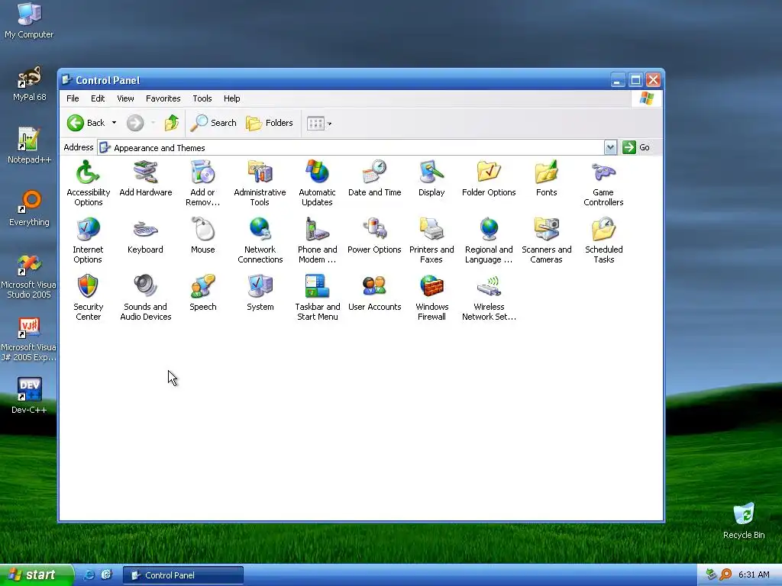Open Wireless Network Setup Wizard icon
782x586 pixels.
coord(489,298)
